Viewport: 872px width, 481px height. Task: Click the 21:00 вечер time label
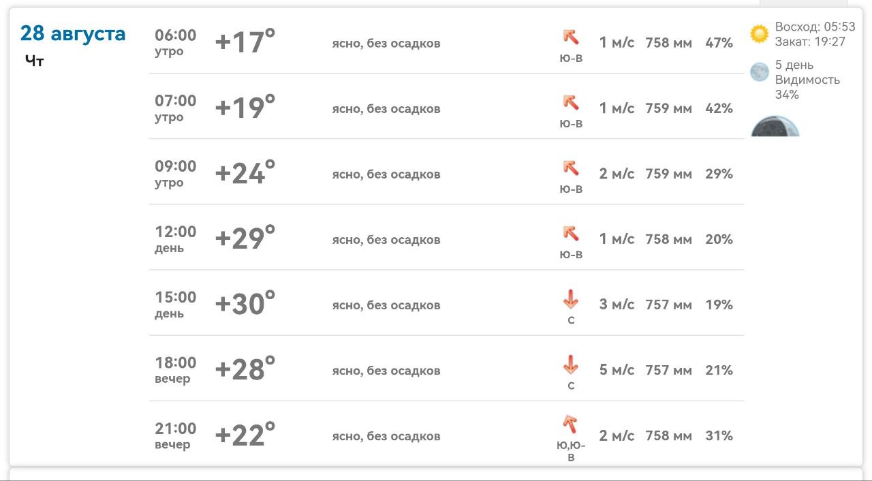[x=175, y=436]
